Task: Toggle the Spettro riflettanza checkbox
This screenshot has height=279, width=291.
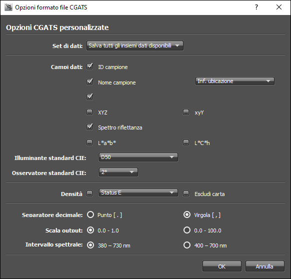Action: coord(89,127)
